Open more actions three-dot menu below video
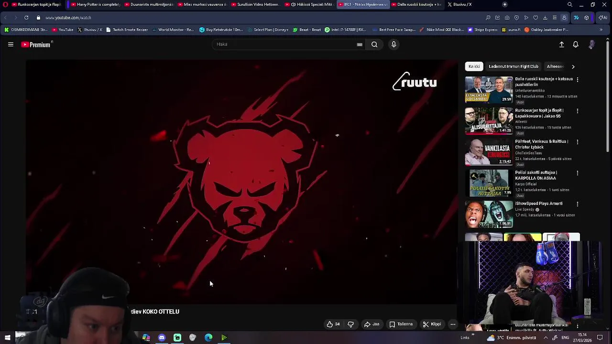 tap(453, 324)
